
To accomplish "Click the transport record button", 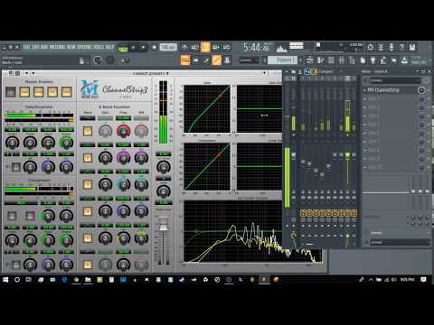I will tap(155, 47).
